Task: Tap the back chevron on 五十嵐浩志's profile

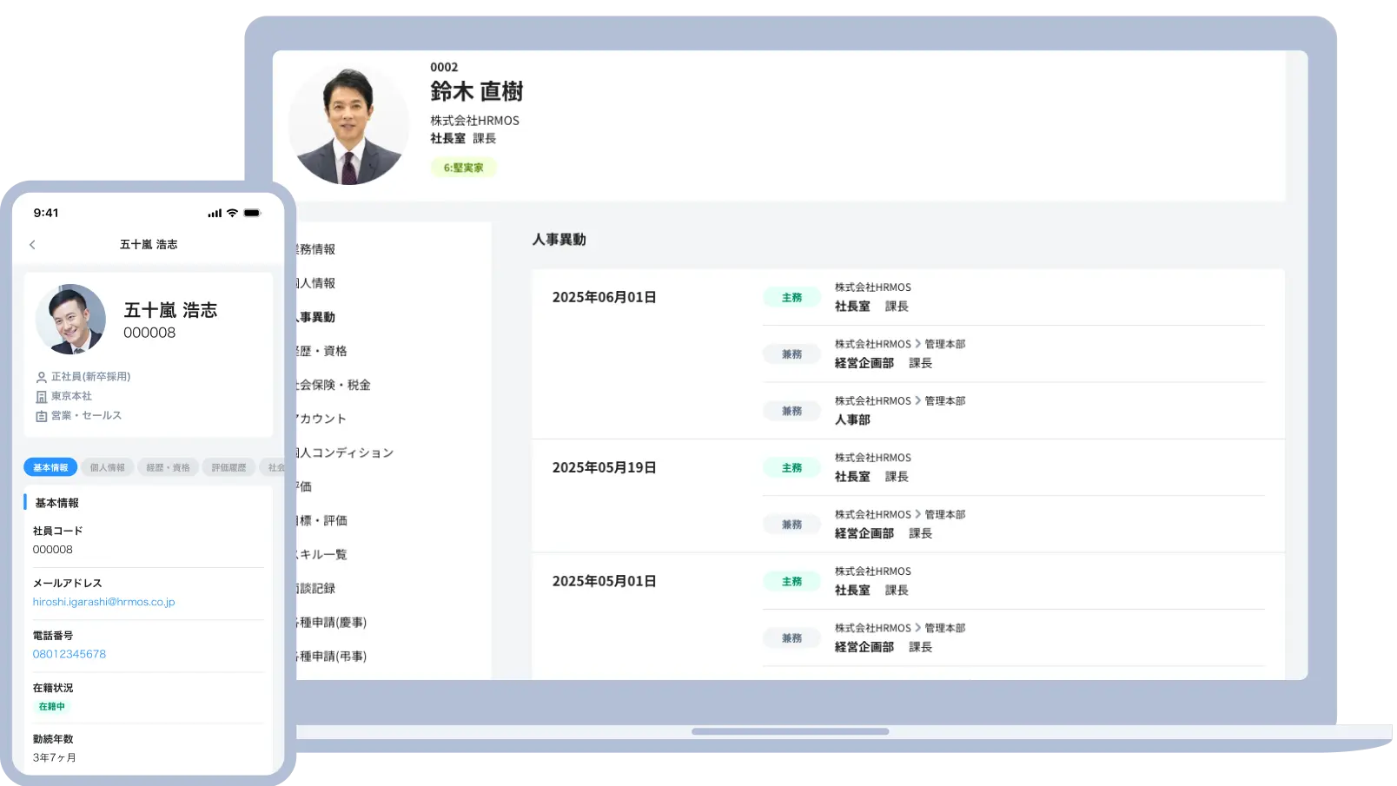Action: tap(32, 244)
